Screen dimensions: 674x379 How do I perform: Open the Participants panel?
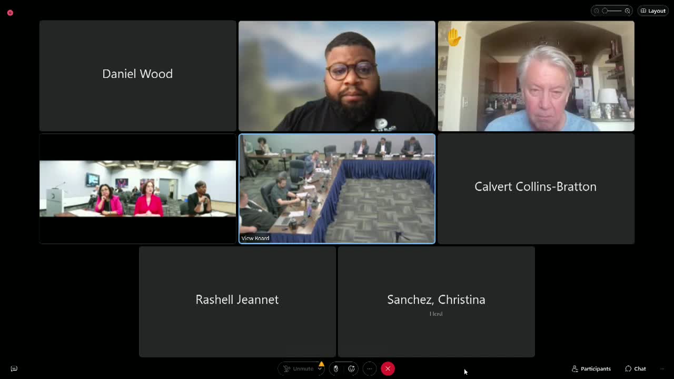click(x=591, y=368)
